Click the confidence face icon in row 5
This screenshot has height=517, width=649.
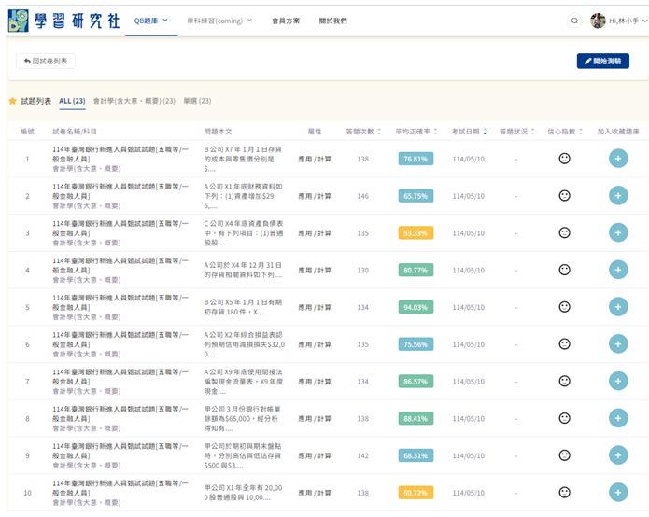pyautogui.click(x=564, y=307)
